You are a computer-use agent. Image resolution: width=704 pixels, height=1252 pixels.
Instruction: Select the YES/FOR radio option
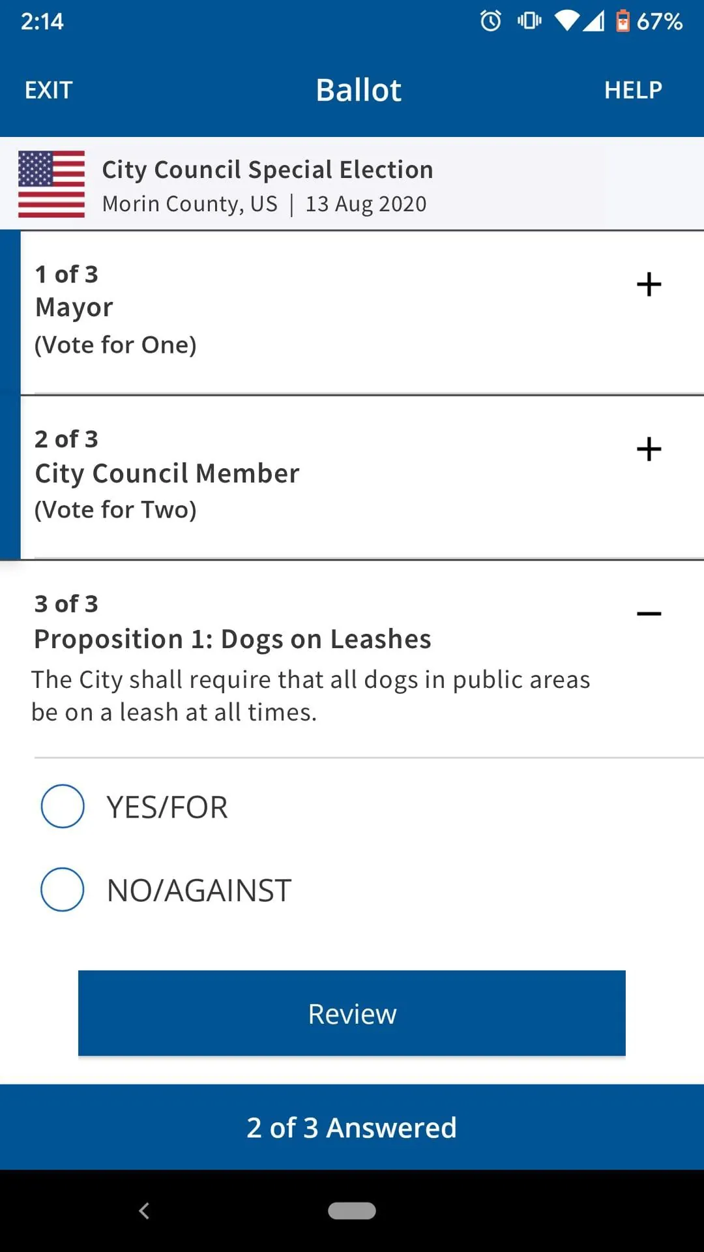tap(63, 807)
